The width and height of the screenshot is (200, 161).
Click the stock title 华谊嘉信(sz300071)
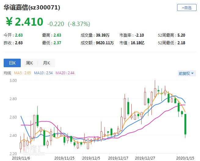tap(32, 7)
